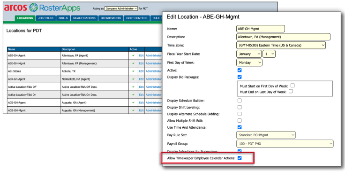Enable Allow Multiple Shift Edit checkbox
Viewport: 345px width, 172px height.
coord(240,120)
